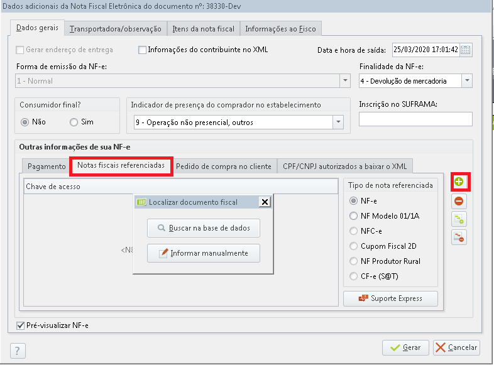Select NF-e referenced note type

(353, 201)
